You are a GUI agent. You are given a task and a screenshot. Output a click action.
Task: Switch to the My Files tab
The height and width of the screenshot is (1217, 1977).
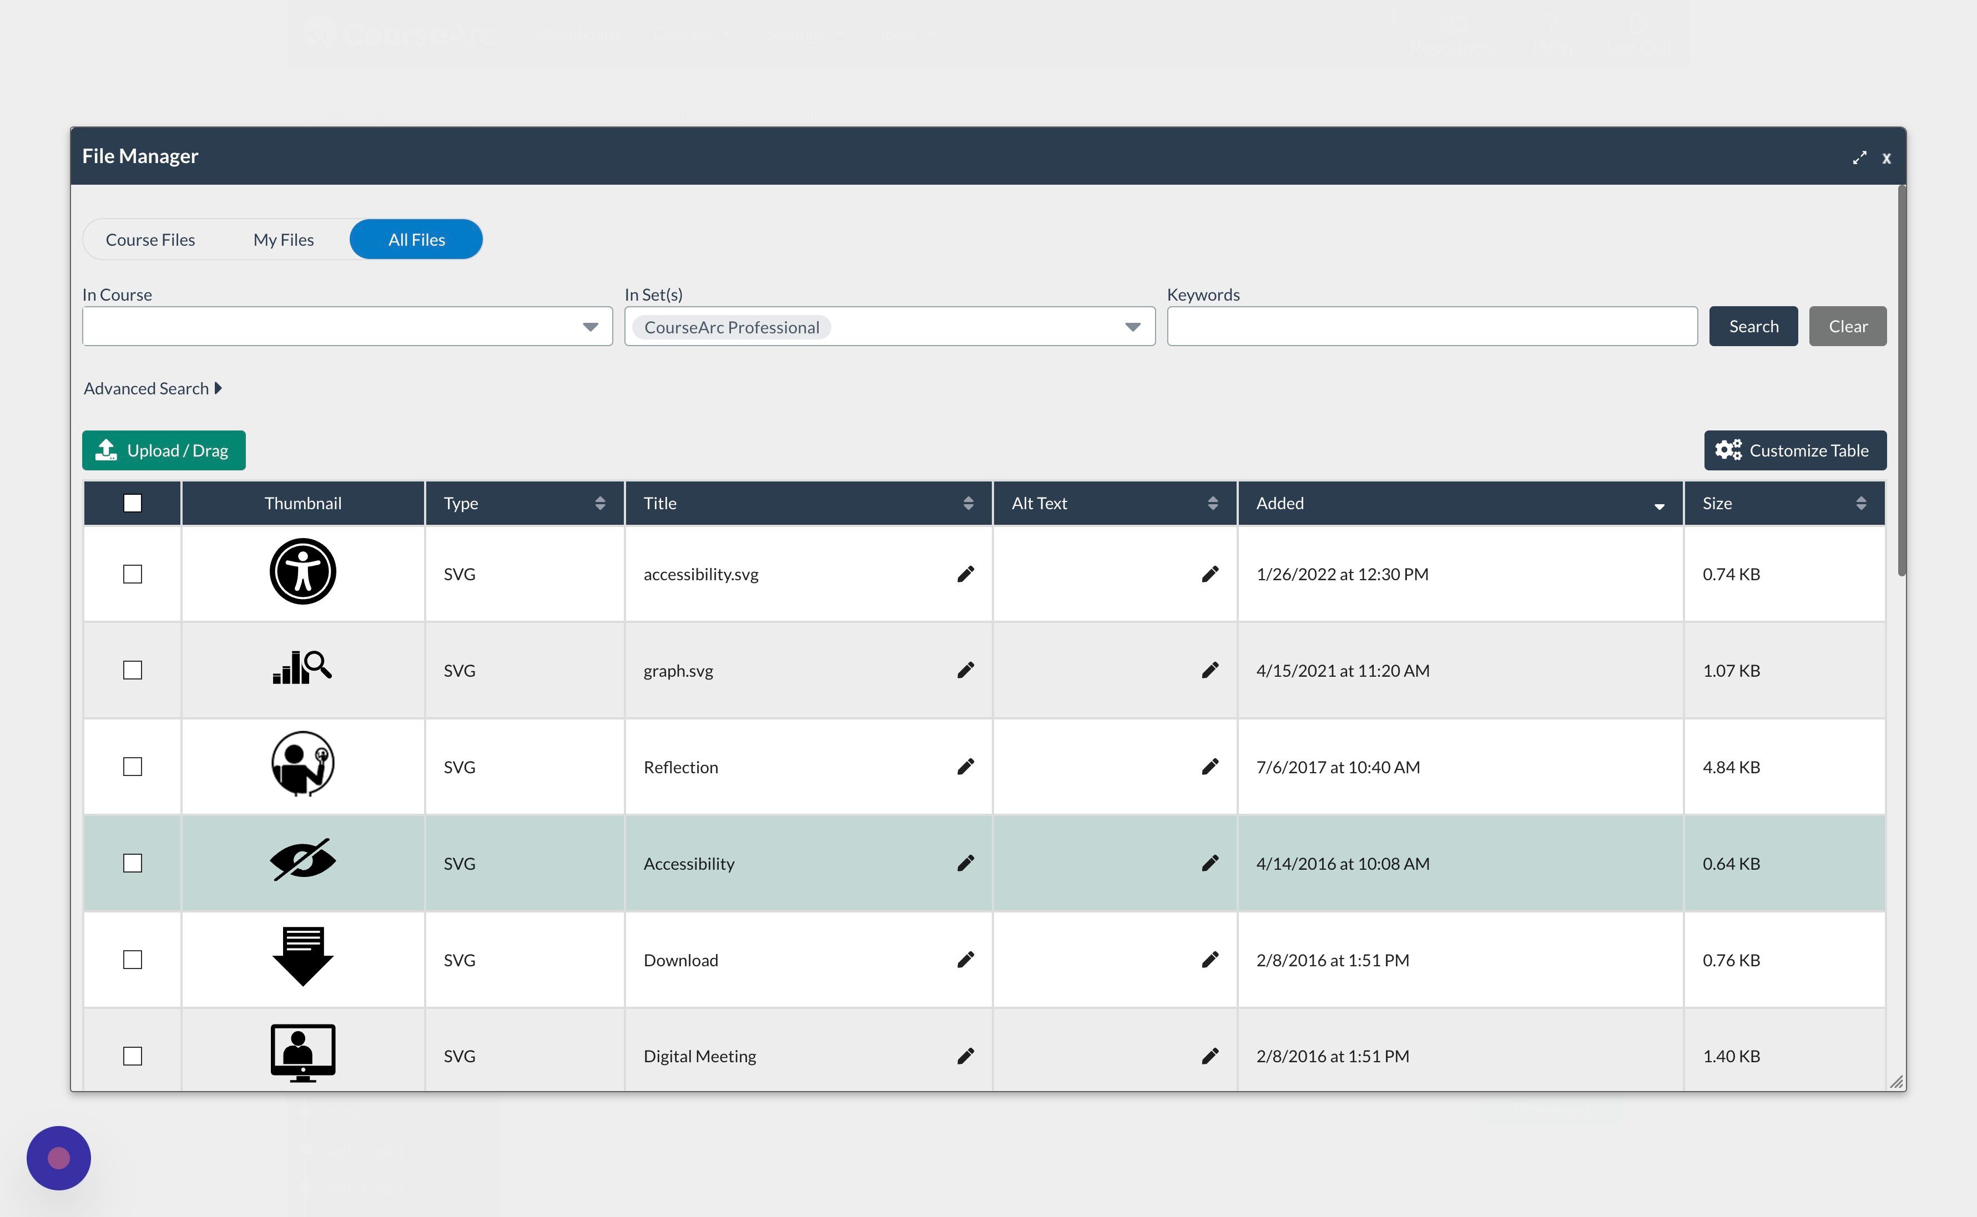tap(283, 239)
